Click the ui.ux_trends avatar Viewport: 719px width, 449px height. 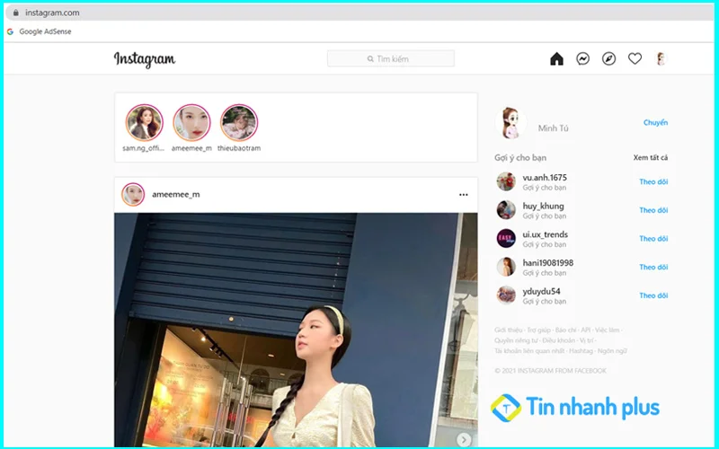pos(506,239)
